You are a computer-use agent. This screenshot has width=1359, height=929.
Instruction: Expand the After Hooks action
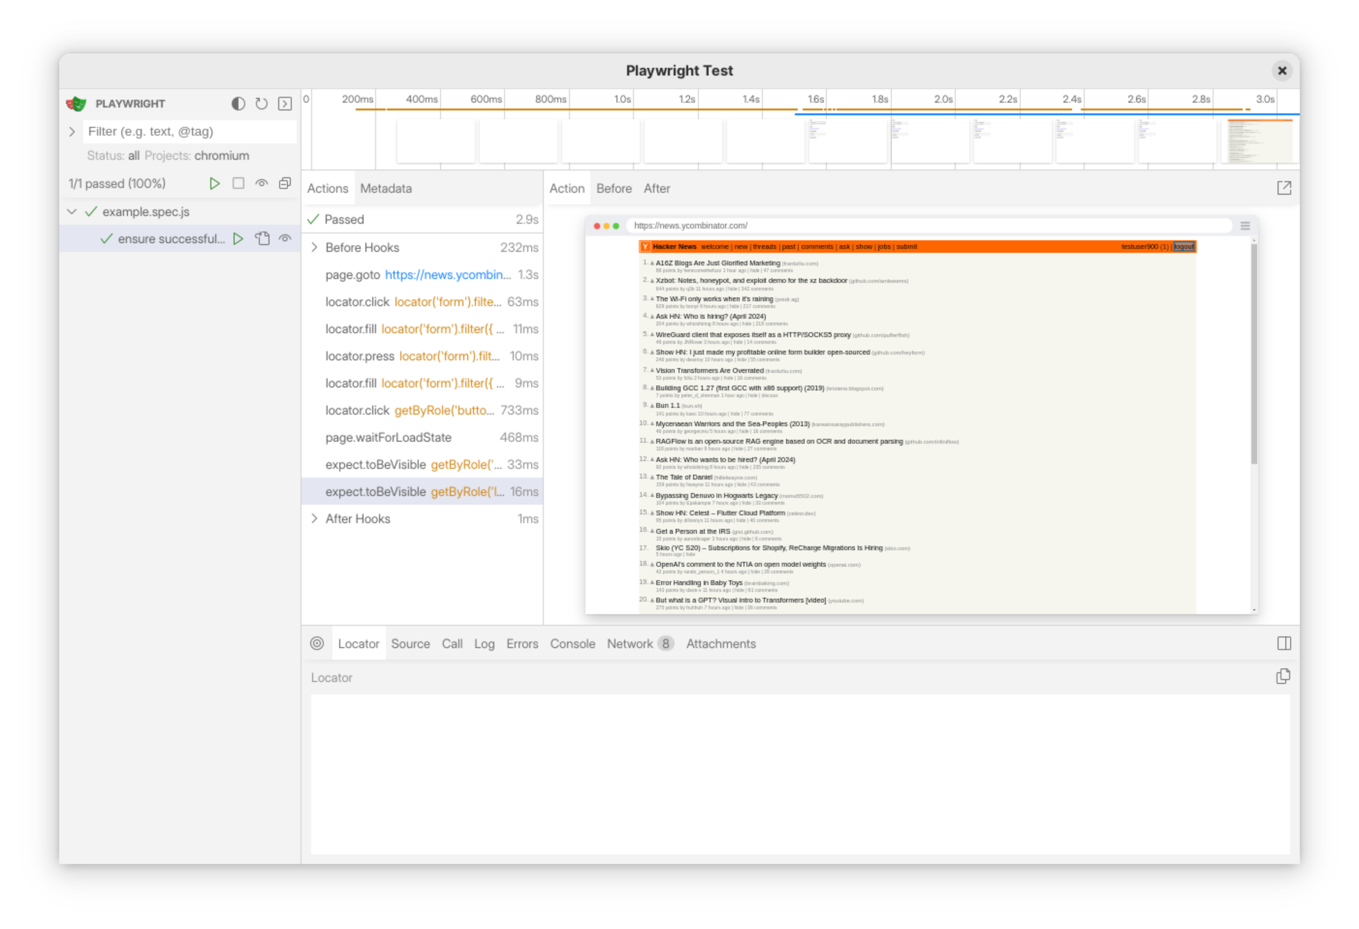tap(315, 518)
